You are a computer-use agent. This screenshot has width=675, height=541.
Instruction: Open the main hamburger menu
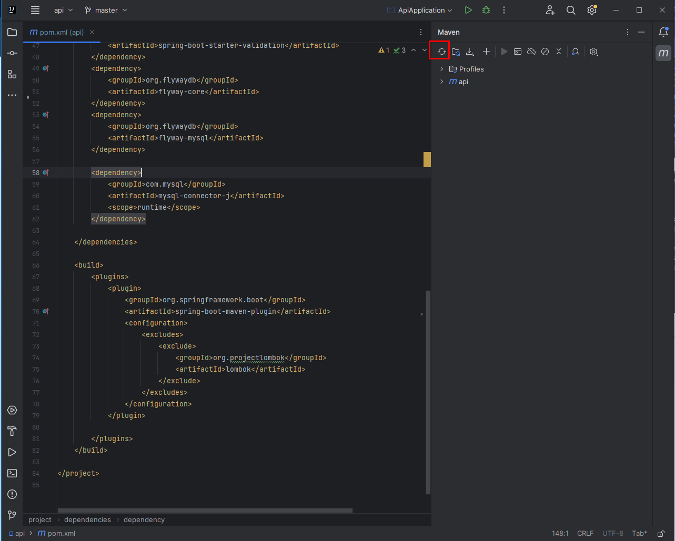[35, 10]
